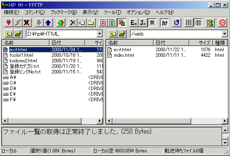Click local pane scroll left arrow

[5, 121]
